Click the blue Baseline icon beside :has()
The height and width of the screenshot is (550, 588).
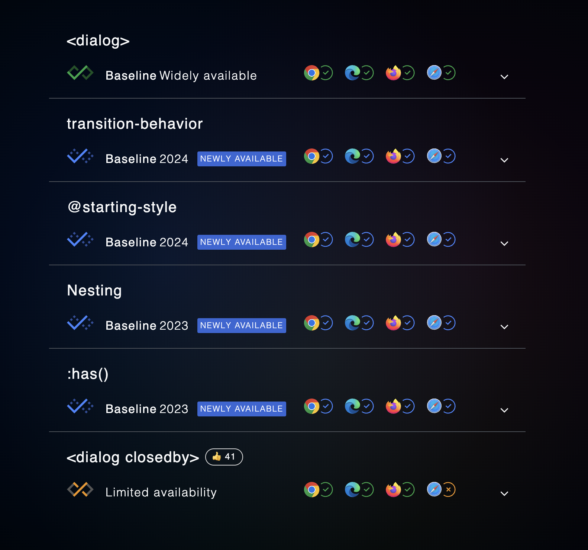click(x=80, y=406)
